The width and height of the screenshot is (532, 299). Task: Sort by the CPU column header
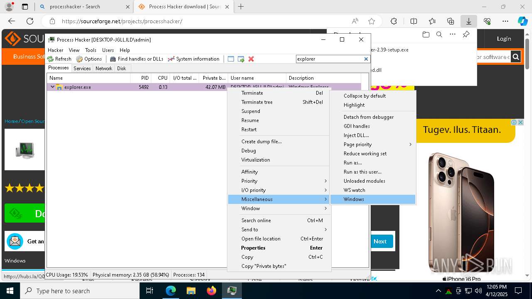click(160, 78)
